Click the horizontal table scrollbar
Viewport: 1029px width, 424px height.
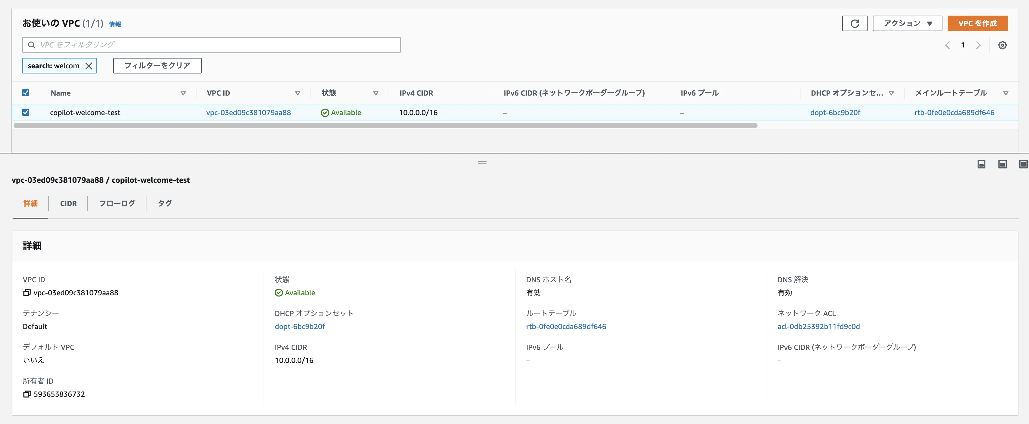[386, 126]
